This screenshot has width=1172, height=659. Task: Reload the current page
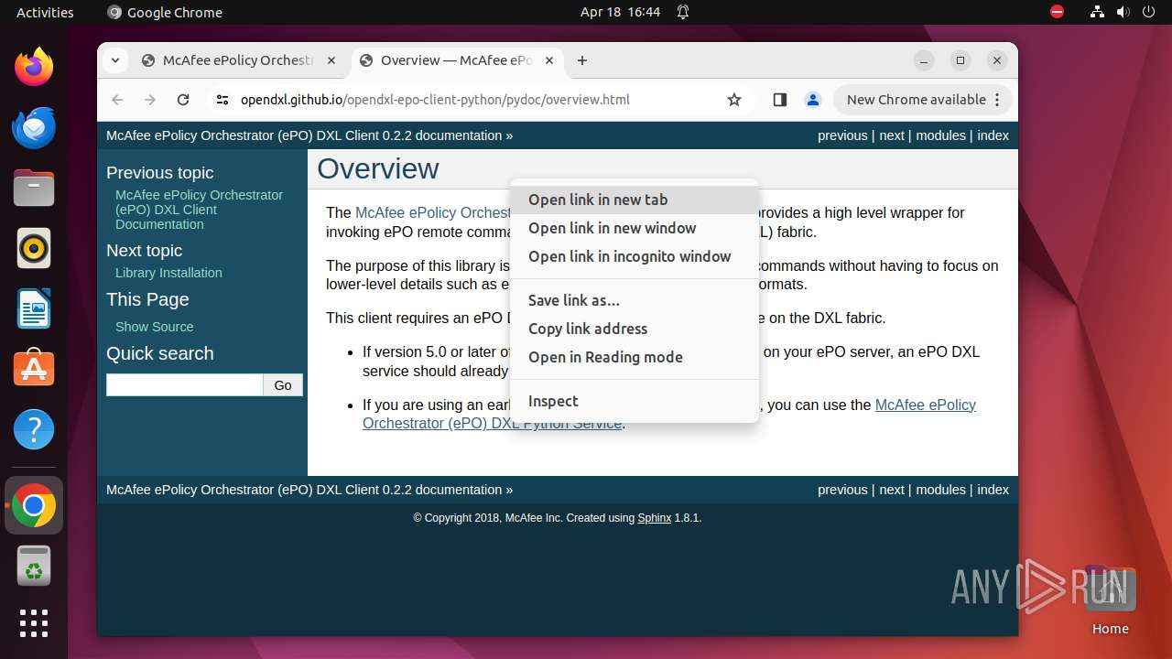[x=183, y=100]
